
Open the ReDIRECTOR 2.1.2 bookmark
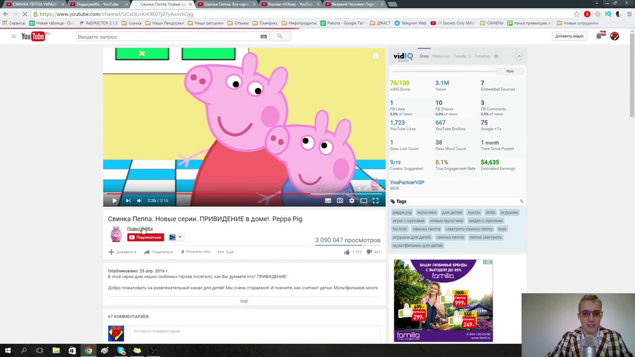tap(98, 23)
